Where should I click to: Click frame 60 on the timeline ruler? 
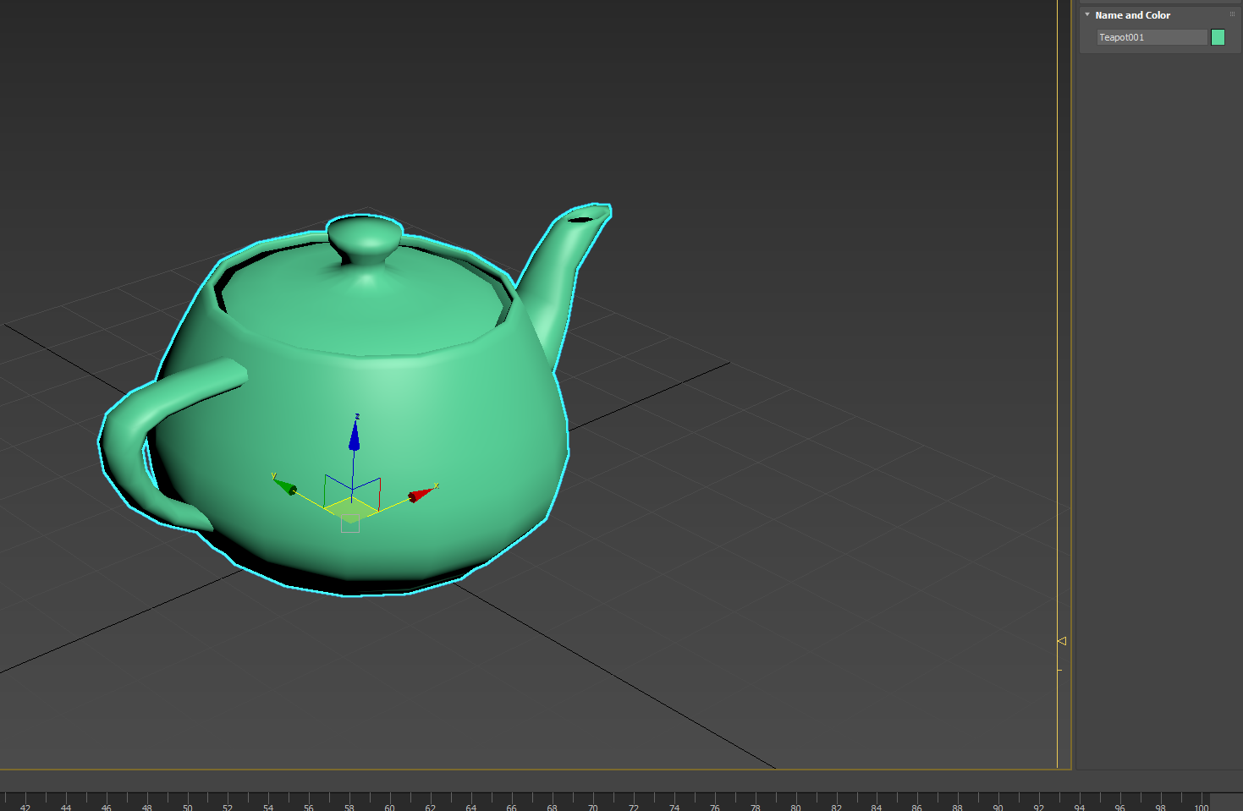(x=390, y=808)
